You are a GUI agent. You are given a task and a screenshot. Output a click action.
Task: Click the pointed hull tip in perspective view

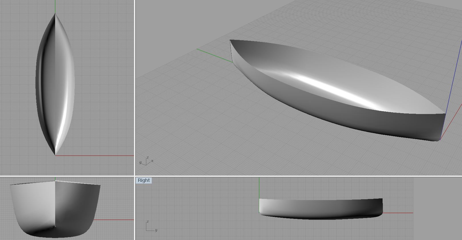(230, 40)
